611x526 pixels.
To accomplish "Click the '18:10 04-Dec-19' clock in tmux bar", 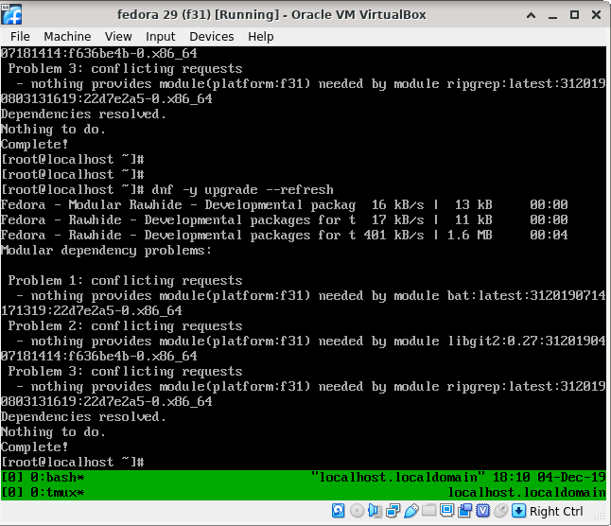I will (x=549, y=478).
